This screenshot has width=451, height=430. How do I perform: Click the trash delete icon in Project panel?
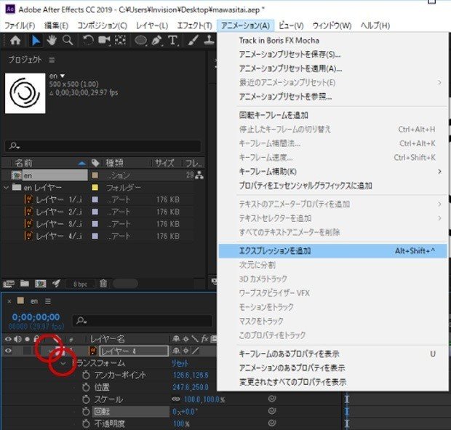[x=103, y=284]
